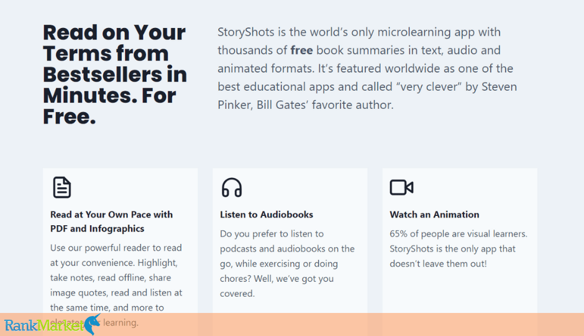Viewport: 584px width, 336px height.
Task: Select the 'Listen to Audiobooks' heading
Action: pos(267,215)
